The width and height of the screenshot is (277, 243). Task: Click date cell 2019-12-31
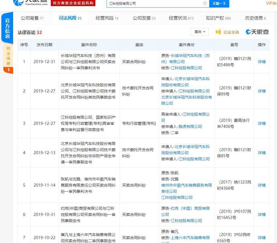click(x=44, y=62)
